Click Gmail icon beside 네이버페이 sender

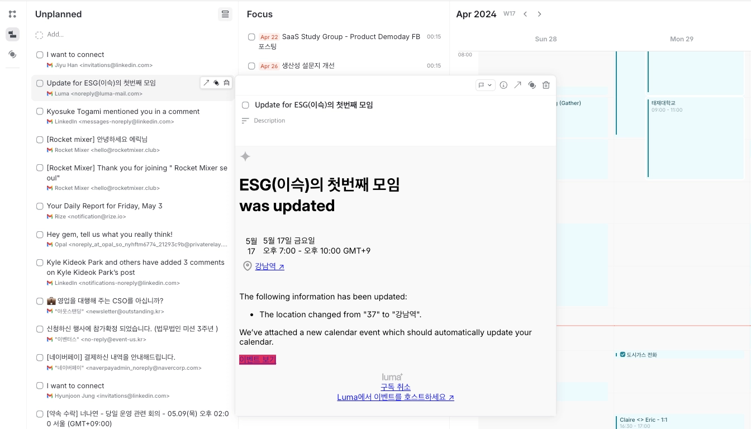[x=50, y=368]
